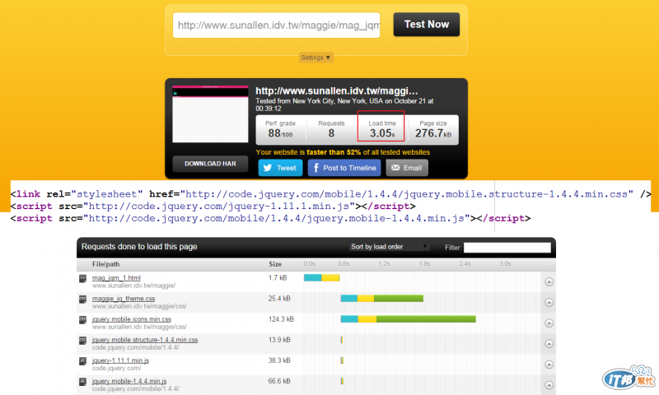The image size is (659, 395).
Task: Expand details for maggie_jq_theme.css row
Action: 549,303
